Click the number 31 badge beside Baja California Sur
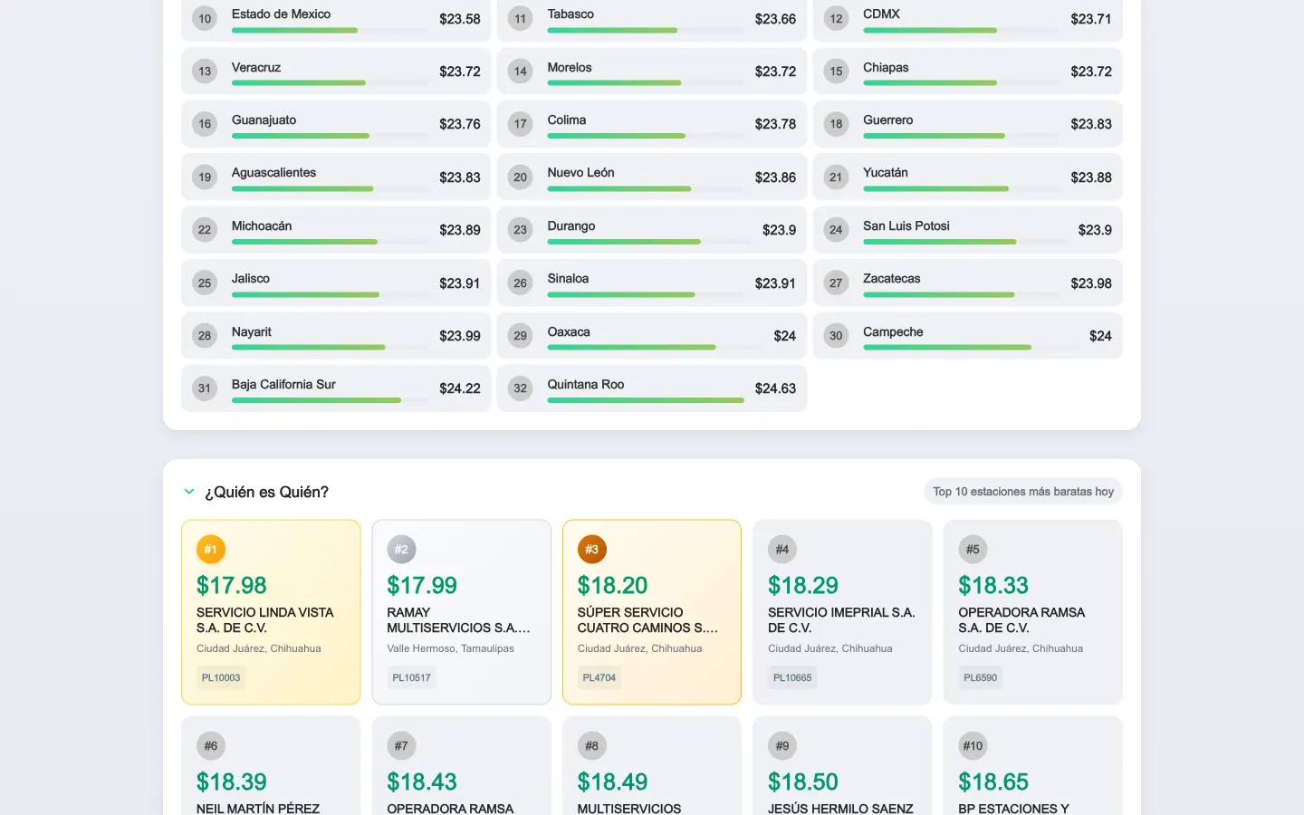Viewport: 1304px width, 815px height. 205,388
